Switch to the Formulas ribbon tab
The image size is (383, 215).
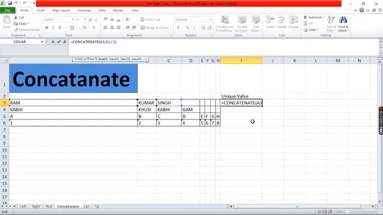click(84, 11)
